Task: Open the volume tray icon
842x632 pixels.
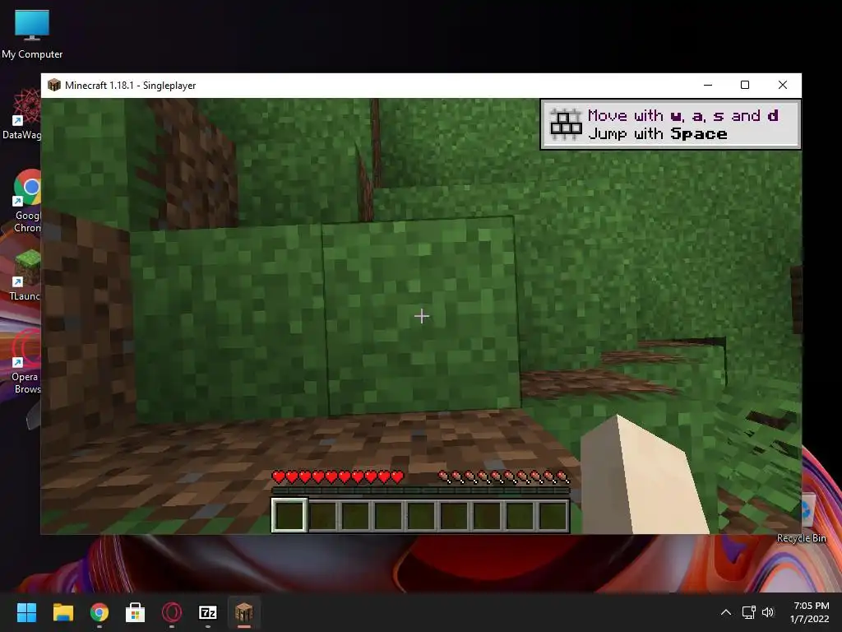Action: [768, 612]
